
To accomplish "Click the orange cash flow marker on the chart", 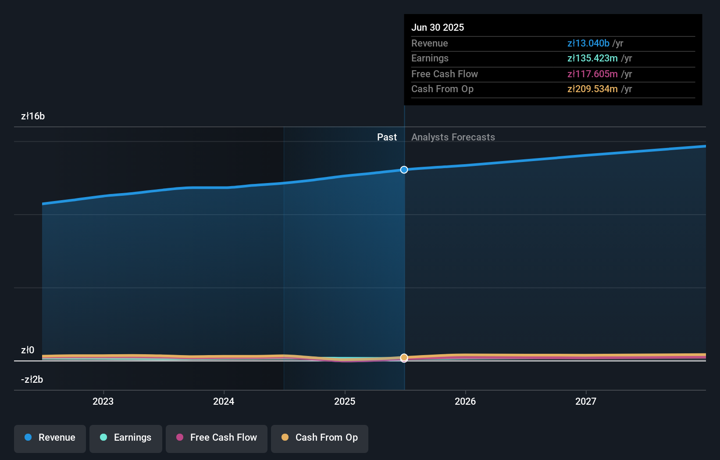I will click(x=404, y=358).
